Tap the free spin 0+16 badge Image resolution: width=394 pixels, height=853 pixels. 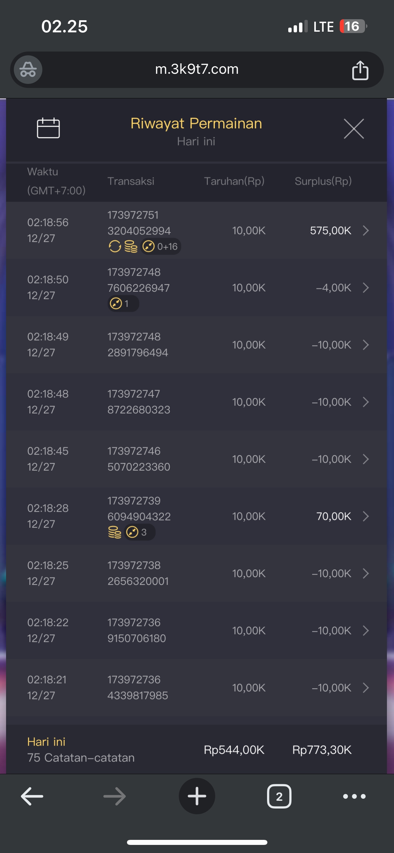click(x=161, y=247)
